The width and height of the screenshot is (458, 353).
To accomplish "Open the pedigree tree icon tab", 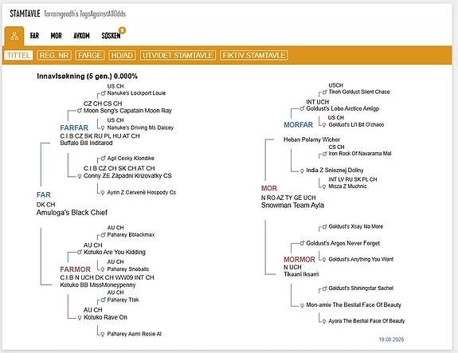I will point(14,36).
